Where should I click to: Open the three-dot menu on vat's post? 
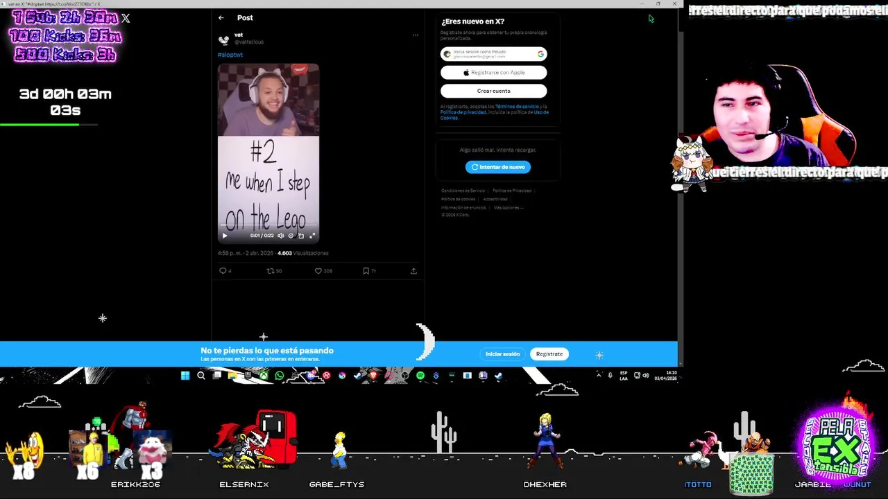click(x=416, y=35)
